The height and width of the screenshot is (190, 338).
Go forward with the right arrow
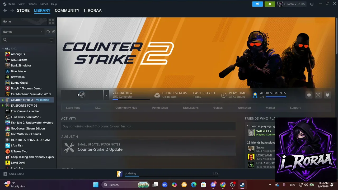coord(12,11)
